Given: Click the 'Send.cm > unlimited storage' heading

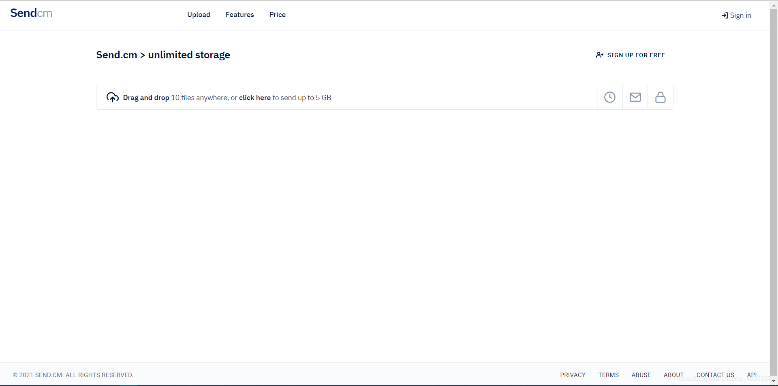Looking at the screenshot, I should (x=163, y=55).
